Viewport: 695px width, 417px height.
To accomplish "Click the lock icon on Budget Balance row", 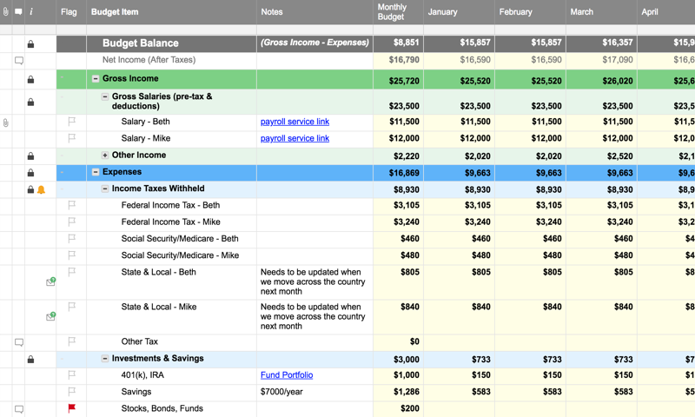I will tap(30, 43).
